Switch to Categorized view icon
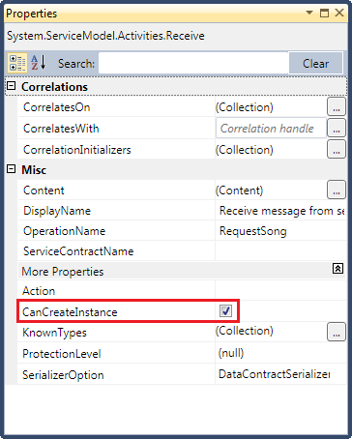Screen dimensions: 352x439 point(17,63)
